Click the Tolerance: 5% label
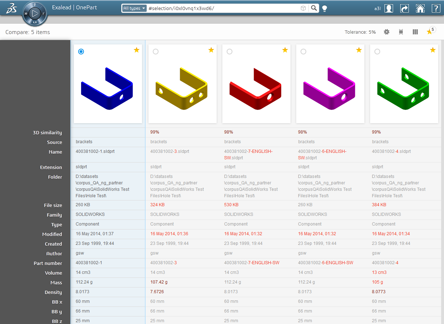Screen dimensions: 444x324 point(360,32)
